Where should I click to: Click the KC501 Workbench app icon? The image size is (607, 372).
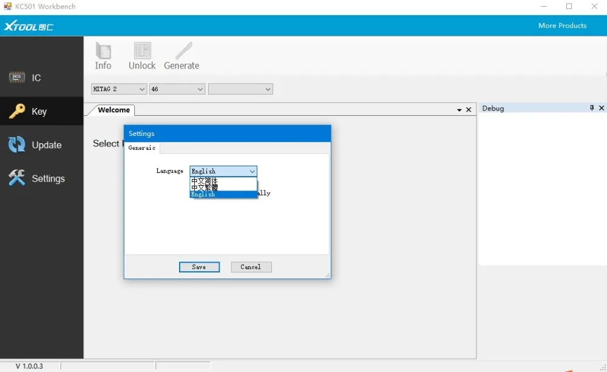tap(7, 6)
